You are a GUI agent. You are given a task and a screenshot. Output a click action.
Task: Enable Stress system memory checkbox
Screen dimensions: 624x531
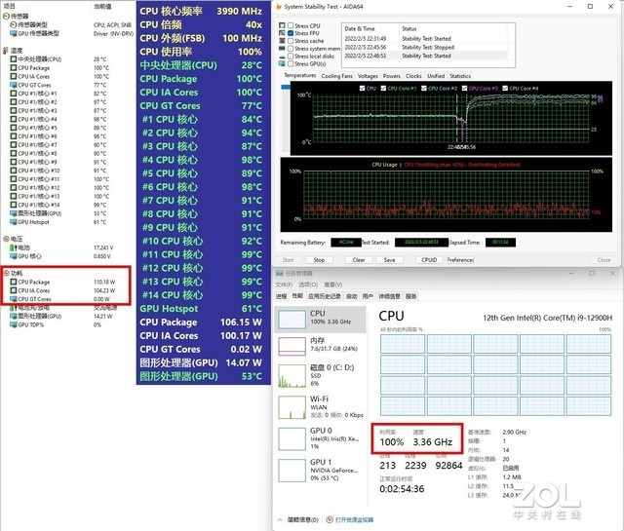[291, 48]
